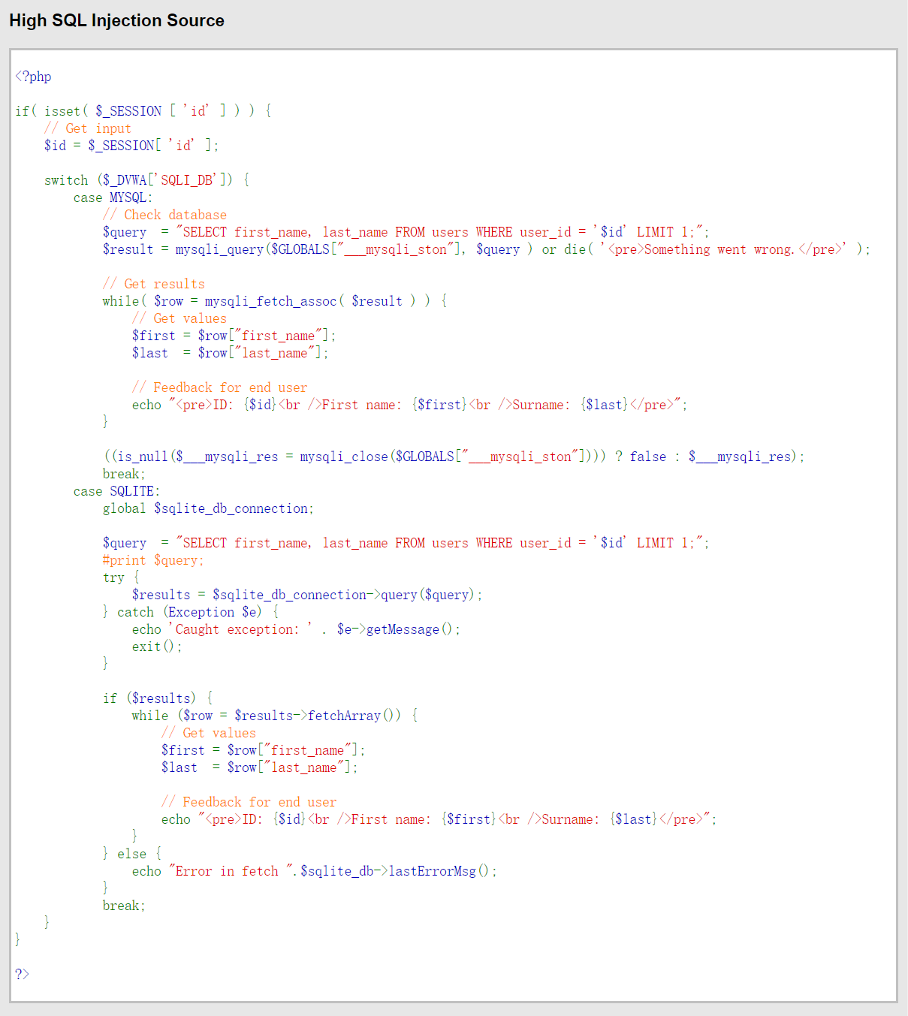
Task: Click the "// Get input" comment
Action: click(x=87, y=128)
